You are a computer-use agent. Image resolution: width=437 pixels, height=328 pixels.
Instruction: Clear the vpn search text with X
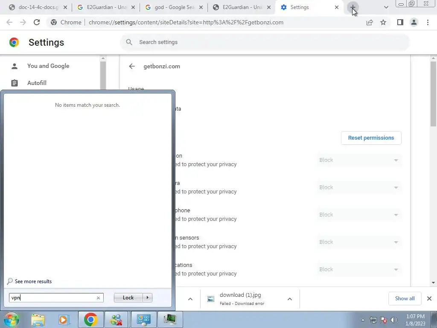coord(98,298)
